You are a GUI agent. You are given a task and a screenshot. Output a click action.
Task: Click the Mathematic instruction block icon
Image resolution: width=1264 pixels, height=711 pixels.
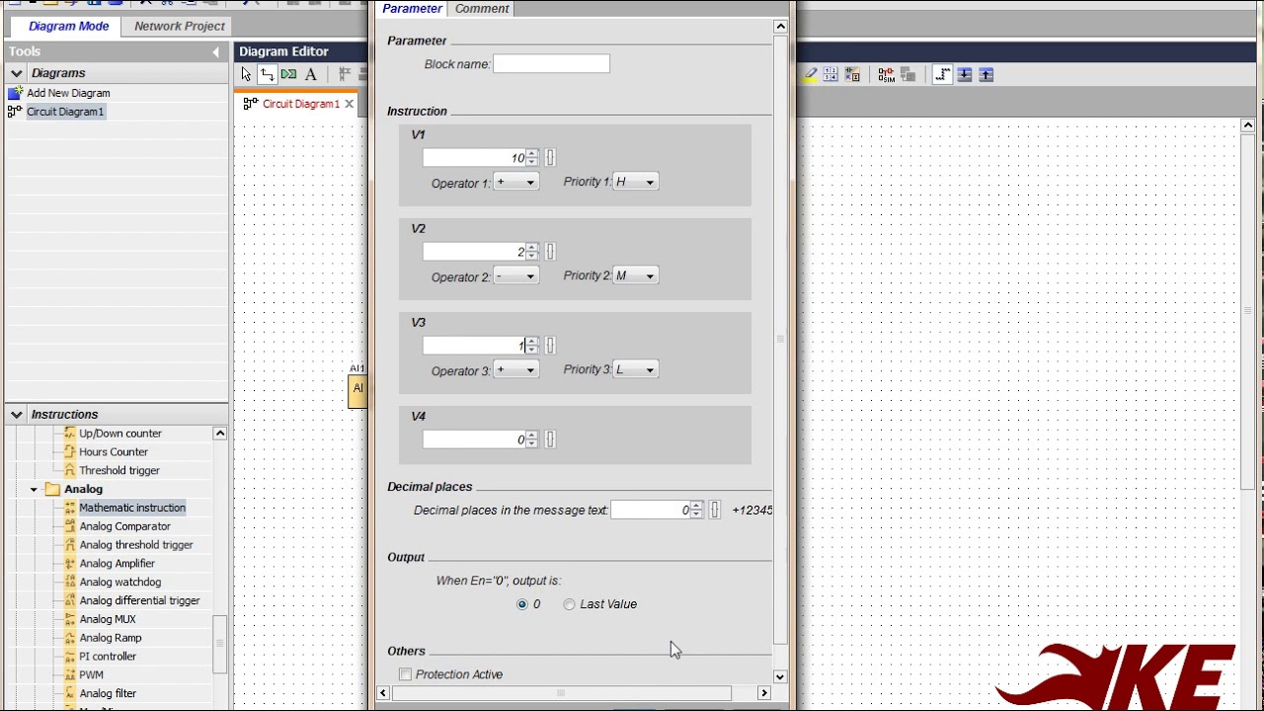point(69,508)
